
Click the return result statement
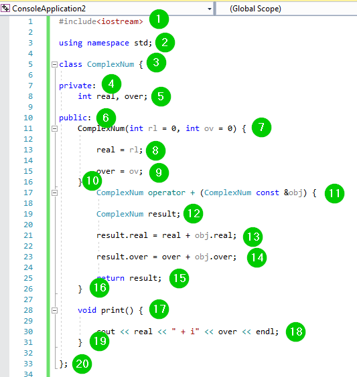pyautogui.click(x=129, y=278)
